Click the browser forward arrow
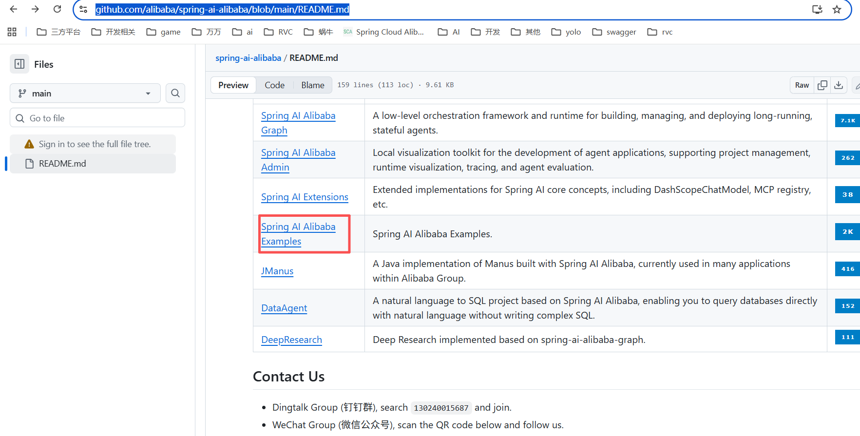 tap(35, 9)
